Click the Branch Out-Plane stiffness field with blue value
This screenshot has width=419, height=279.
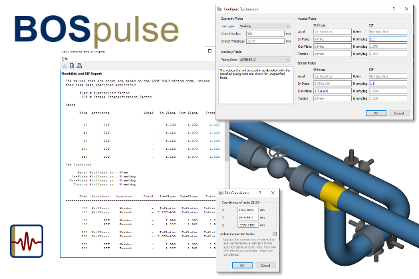[x=332, y=91]
